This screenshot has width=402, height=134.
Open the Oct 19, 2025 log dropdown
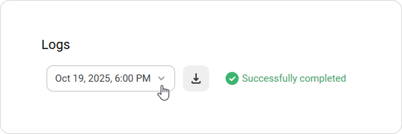(111, 78)
